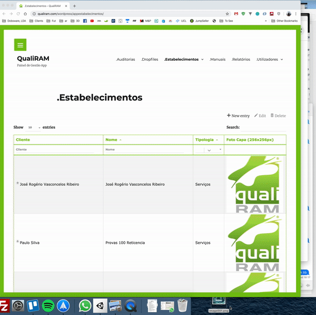Open Spotify from the dock
This screenshot has height=315, width=316.
[48, 306]
